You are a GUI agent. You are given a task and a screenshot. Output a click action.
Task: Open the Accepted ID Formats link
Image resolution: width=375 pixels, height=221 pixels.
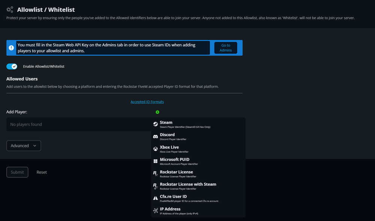coord(147,102)
